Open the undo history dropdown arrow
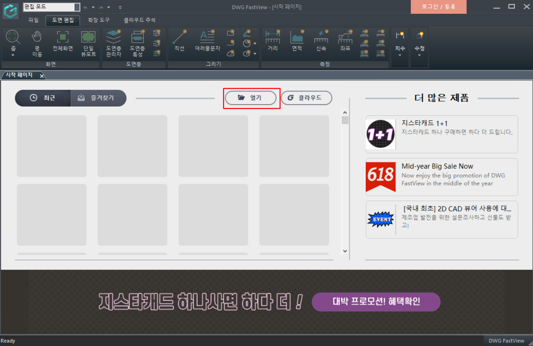Viewport: 533px width, 346px height. coord(93,7)
